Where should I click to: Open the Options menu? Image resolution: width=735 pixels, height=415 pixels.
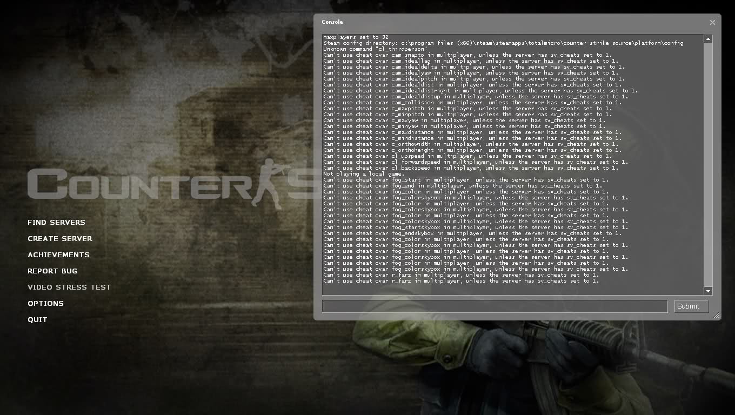(45, 304)
